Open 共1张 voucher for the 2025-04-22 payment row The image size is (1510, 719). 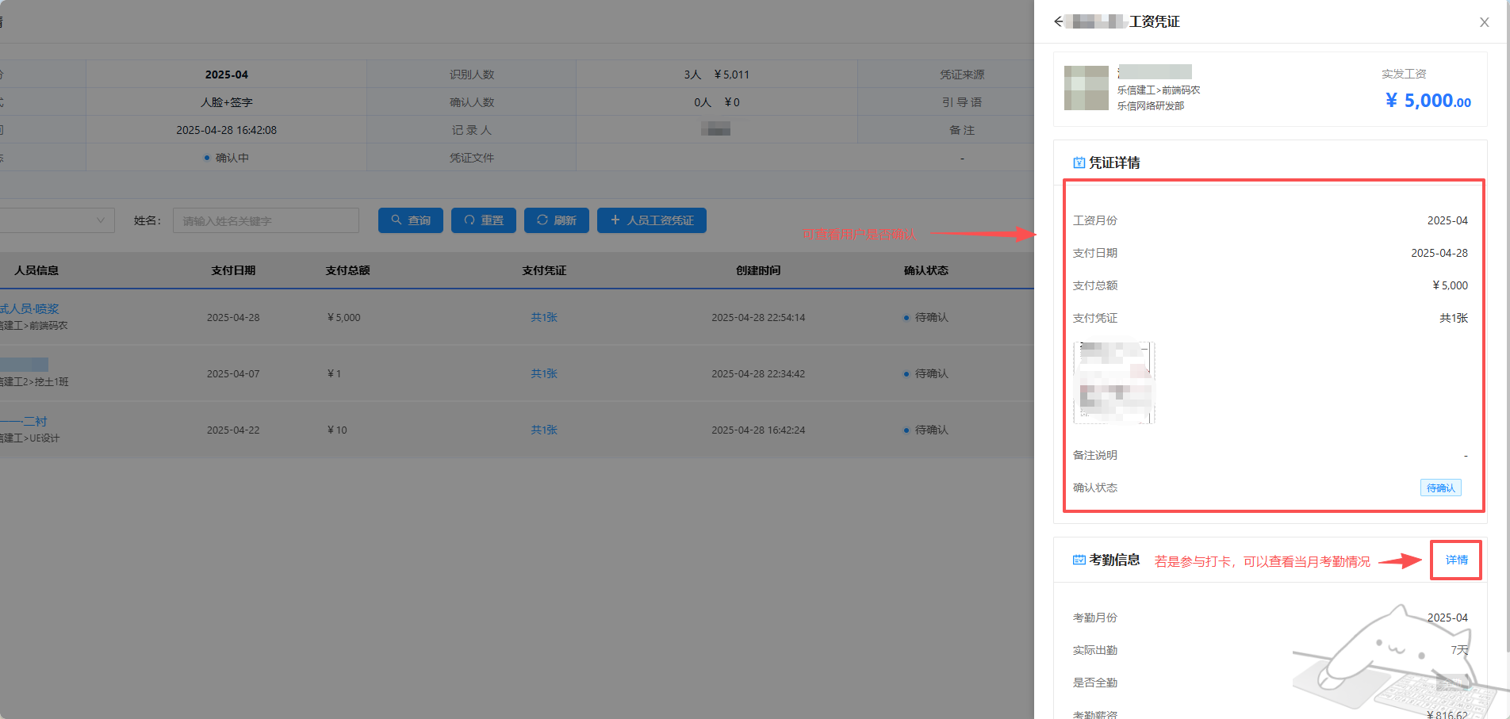(544, 430)
